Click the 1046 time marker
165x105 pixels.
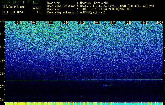[x=97, y=23]
